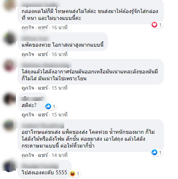Click แชร์ under the ใส่ถุงแล้วใส่ลัง comment
The height and width of the screenshot is (179, 178).
[43, 88]
